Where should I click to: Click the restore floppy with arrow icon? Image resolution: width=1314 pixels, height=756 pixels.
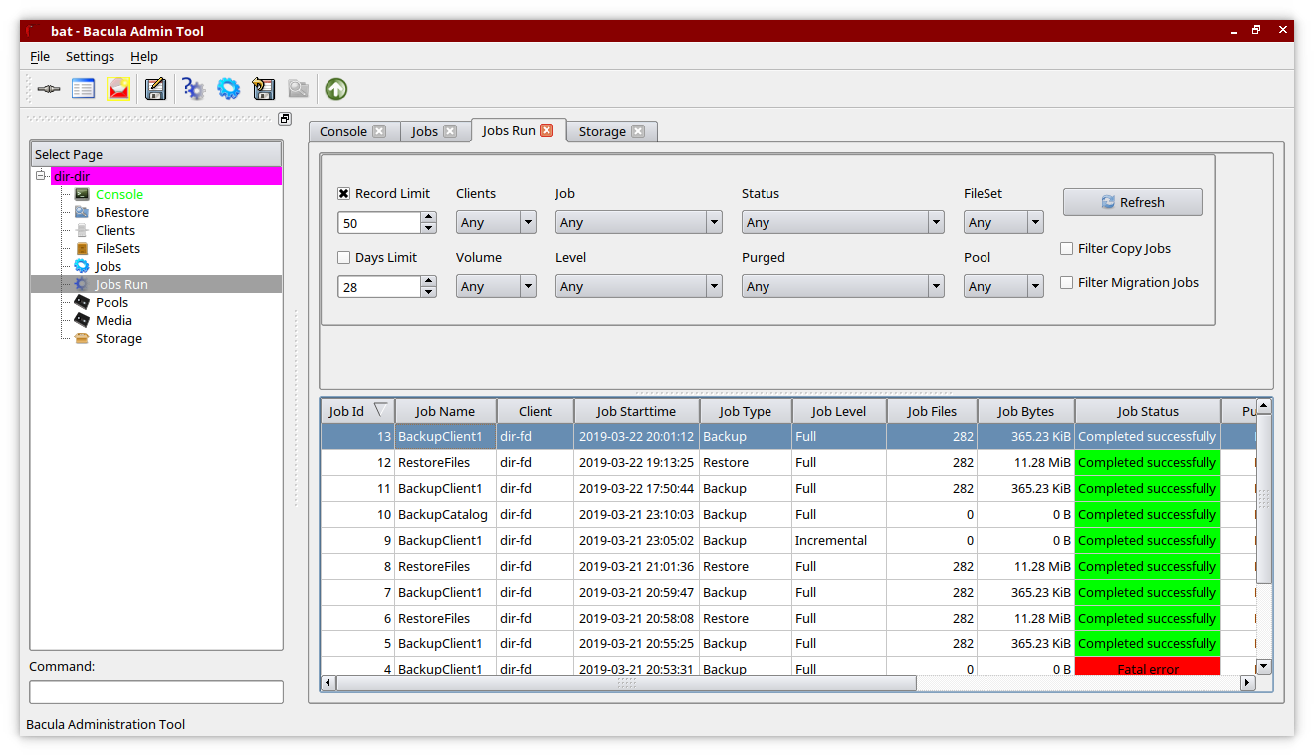pyautogui.click(x=263, y=89)
